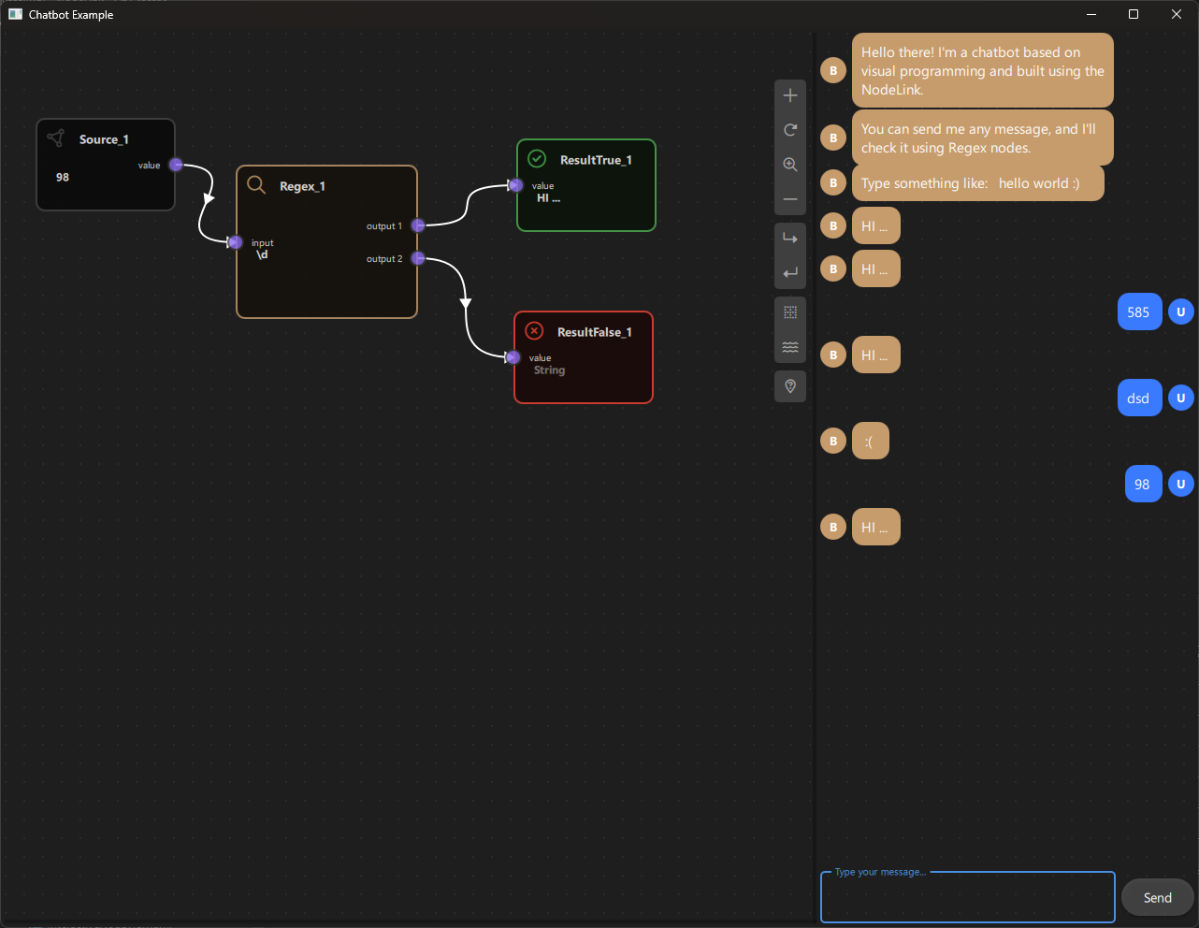Image resolution: width=1199 pixels, height=928 pixels.
Task: Click the return arrow icon on toolbar
Action: [790, 272]
